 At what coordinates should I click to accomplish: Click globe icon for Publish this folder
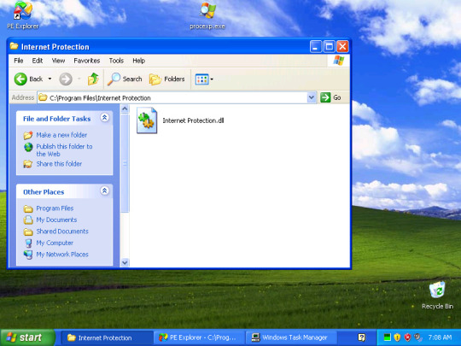coord(28,147)
